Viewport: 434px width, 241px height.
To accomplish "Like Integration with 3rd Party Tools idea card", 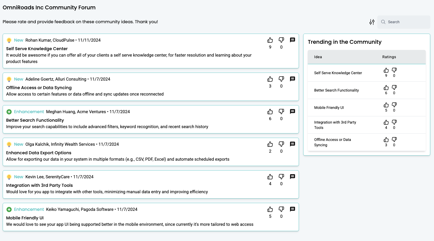I will (270, 177).
